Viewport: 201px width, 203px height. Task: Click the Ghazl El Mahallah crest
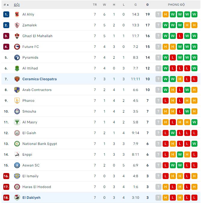(17, 36)
